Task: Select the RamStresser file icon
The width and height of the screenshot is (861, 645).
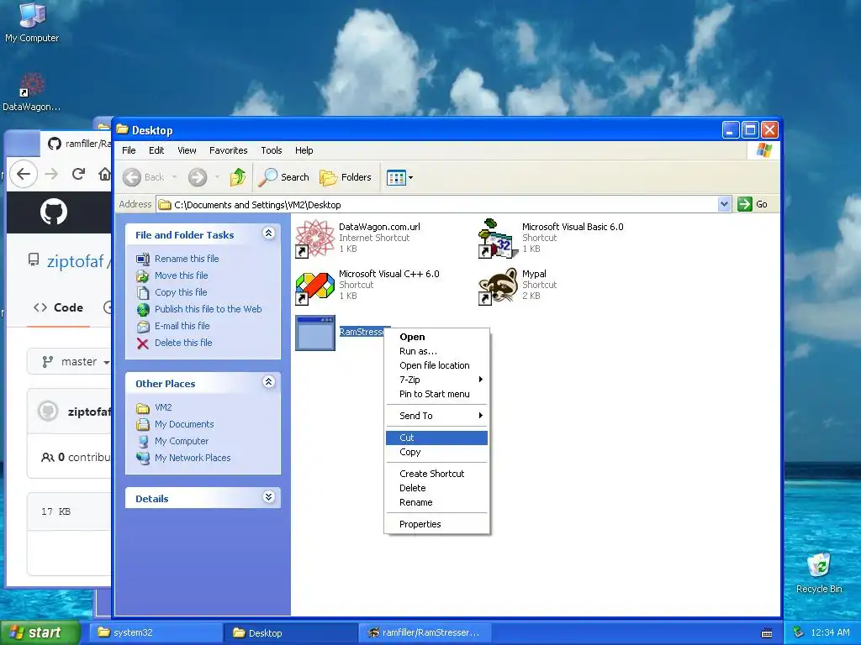Action: coord(315,333)
